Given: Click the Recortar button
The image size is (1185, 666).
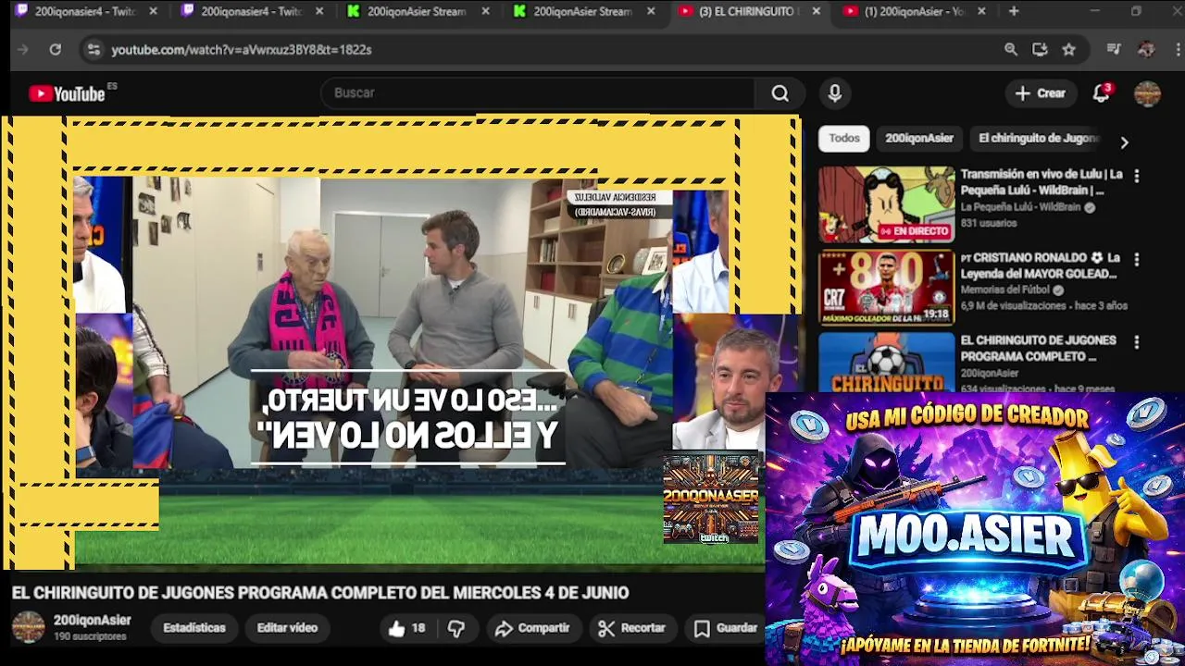Looking at the screenshot, I should pos(631,628).
